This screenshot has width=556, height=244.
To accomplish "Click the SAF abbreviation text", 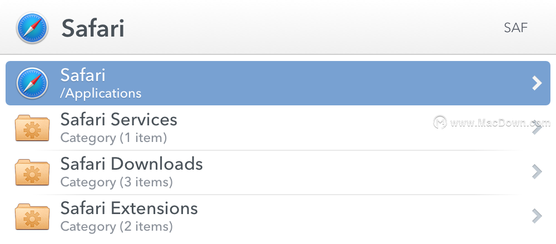I will pos(516,28).
